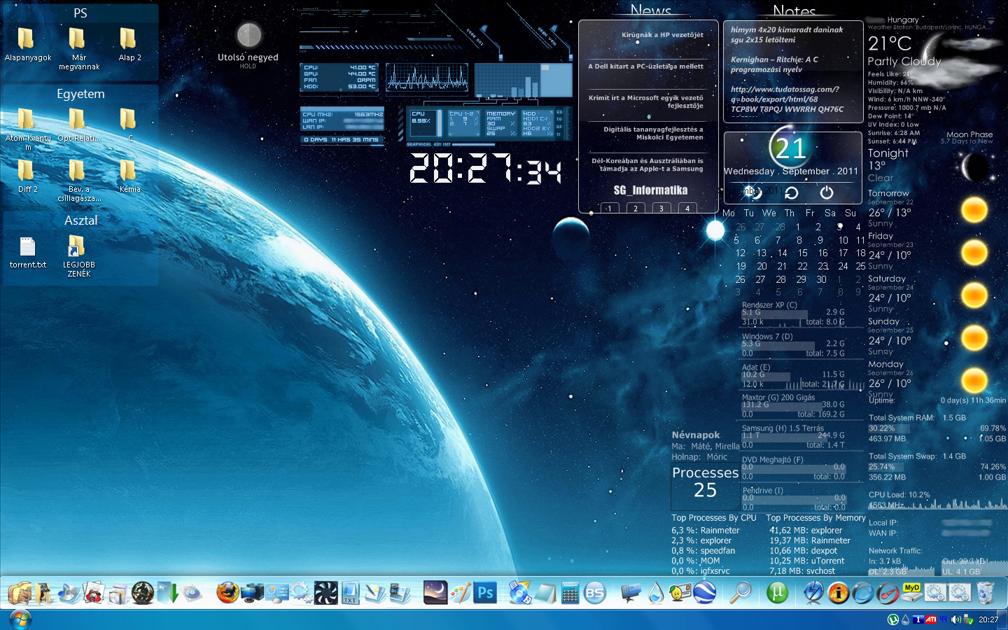Open the calculator icon in dock
The width and height of the screenshot is (1008, 630).
click(x=570, y=593)
